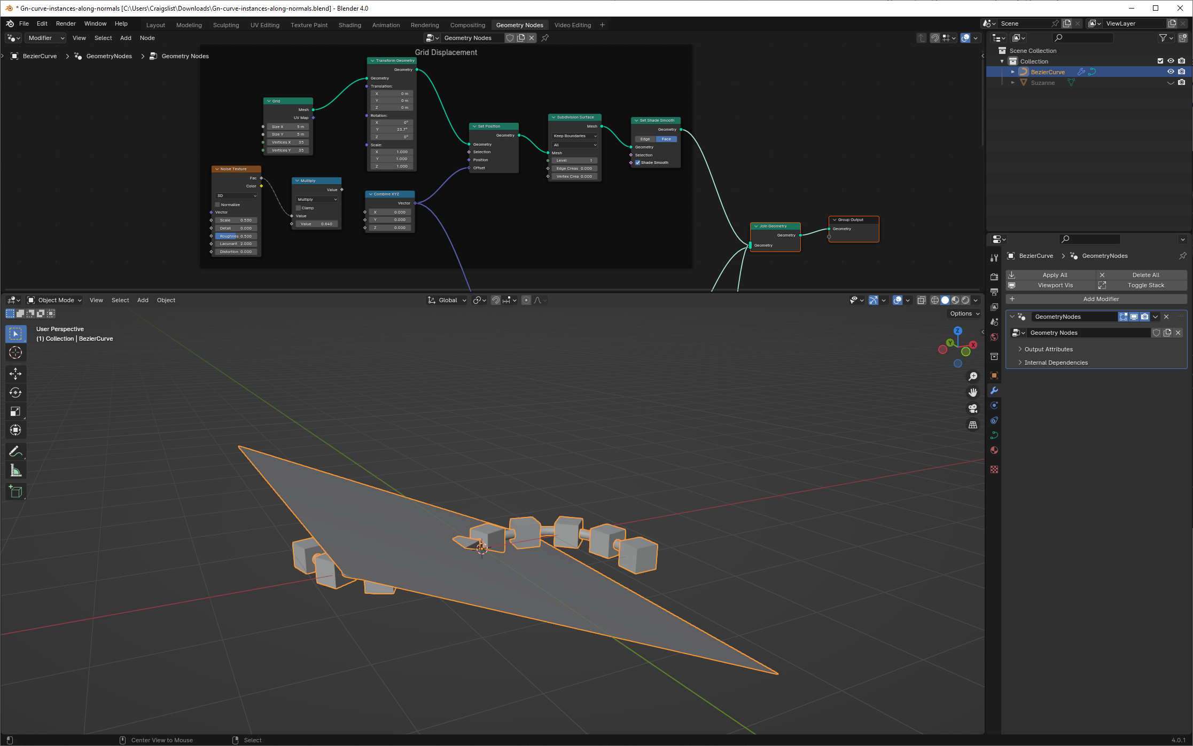
Task: Open the Object Constraints properties tab
Action: tap(994, 420)
